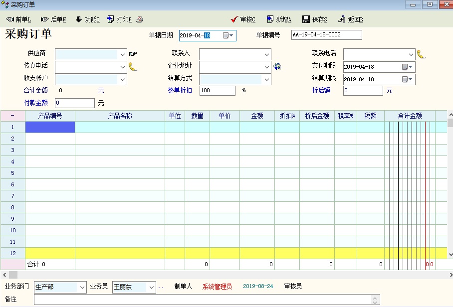
Task: Save the purchase order with 保存
Action: 315,19
